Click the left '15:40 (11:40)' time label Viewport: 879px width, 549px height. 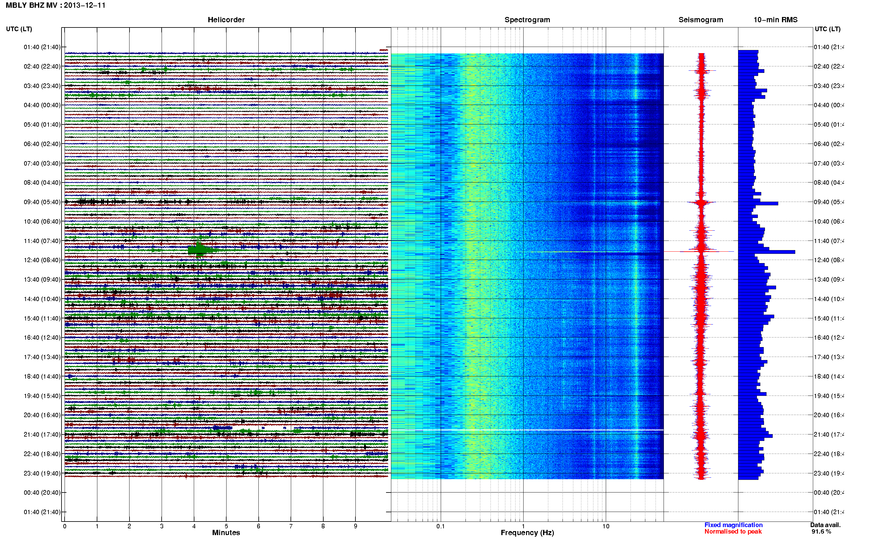42,318
